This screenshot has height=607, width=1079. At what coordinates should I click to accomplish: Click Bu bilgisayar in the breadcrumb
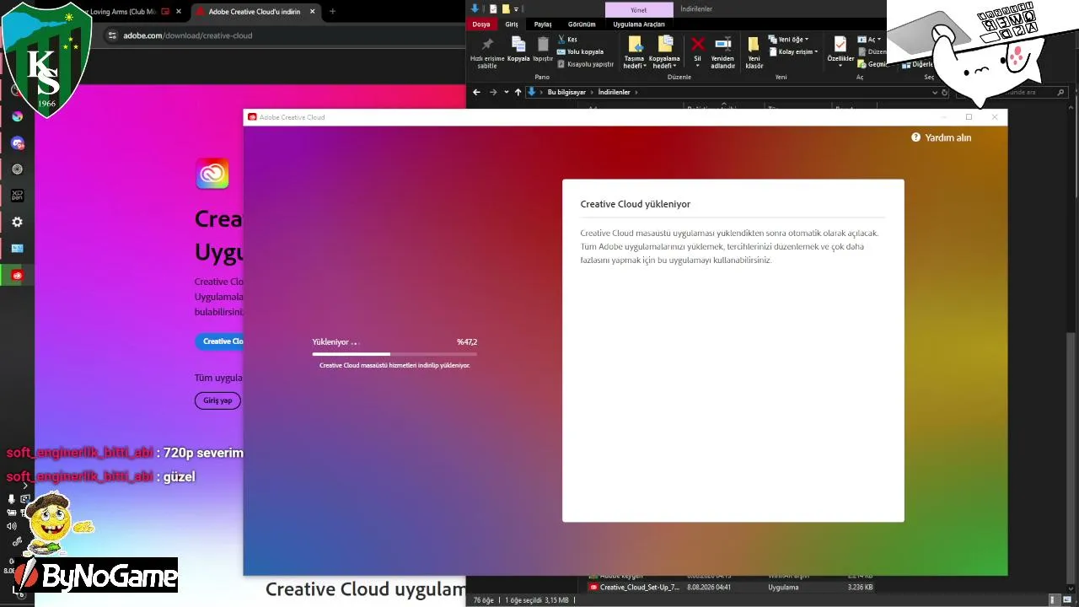click(x=566, y=92)
